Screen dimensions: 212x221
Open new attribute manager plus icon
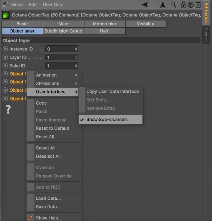tap(198, 5)
